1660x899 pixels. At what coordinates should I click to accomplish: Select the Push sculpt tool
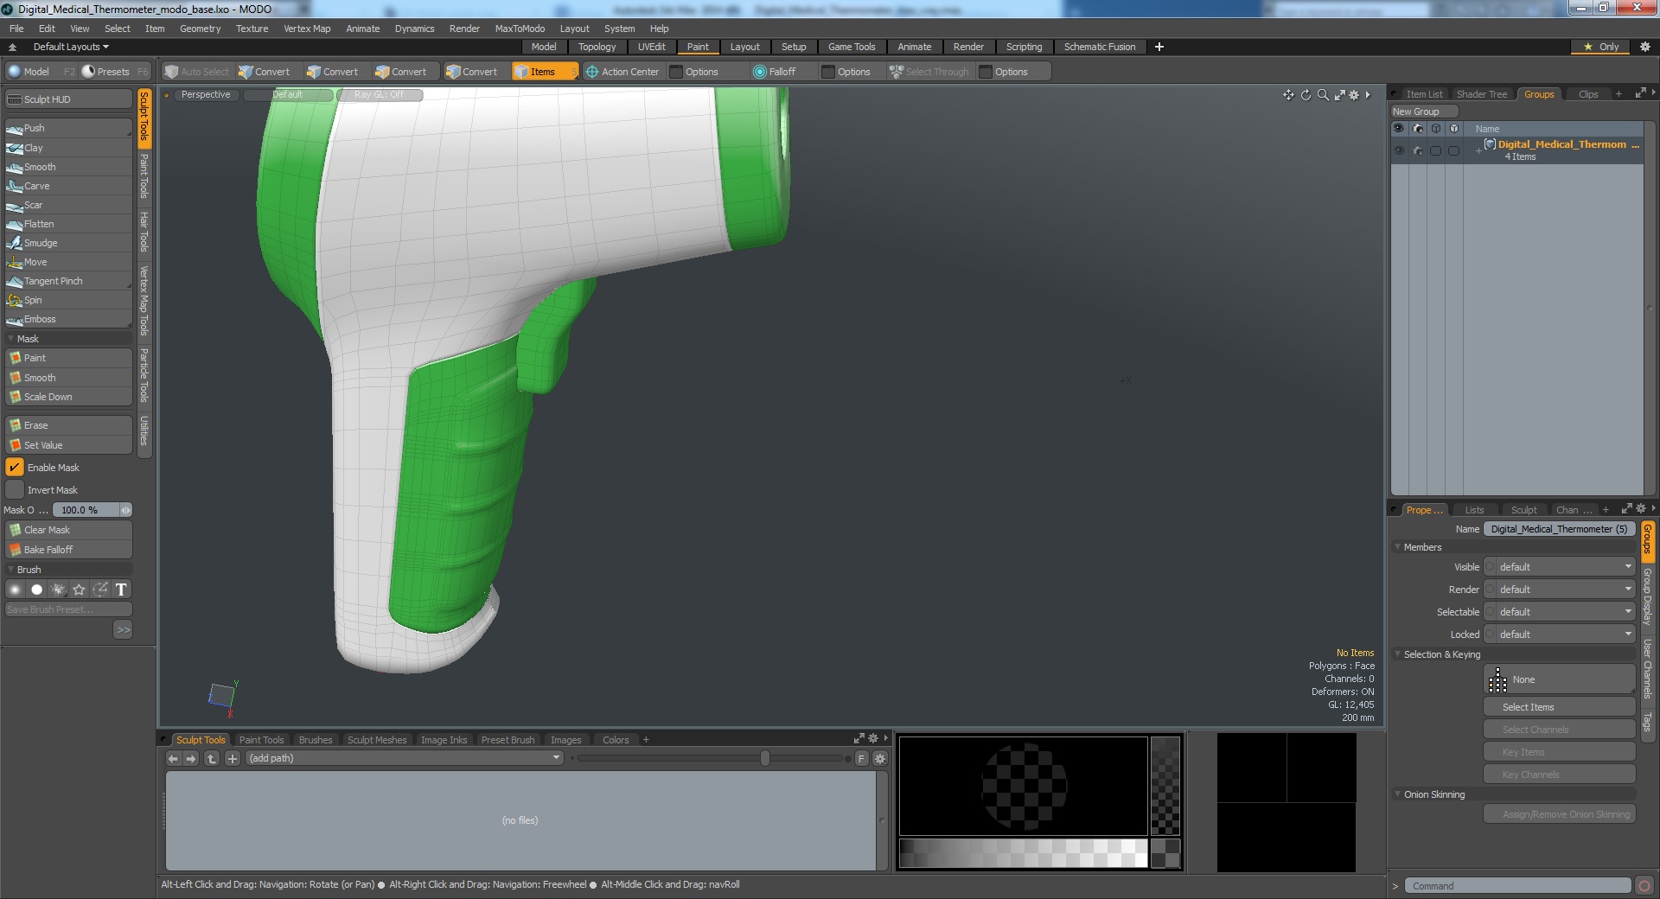[x=68, y=128]
